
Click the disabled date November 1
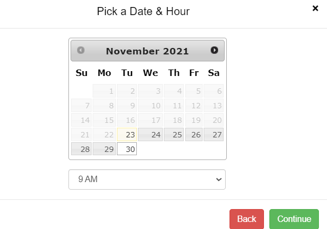pyautogui.click(x=104, y=91)
